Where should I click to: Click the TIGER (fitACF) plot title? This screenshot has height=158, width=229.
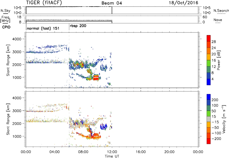[44, 3]
